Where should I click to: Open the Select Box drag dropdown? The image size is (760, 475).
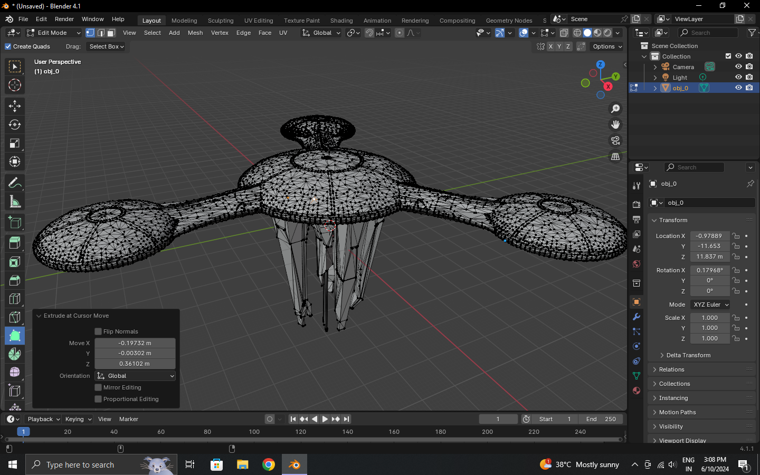[107, 46]
